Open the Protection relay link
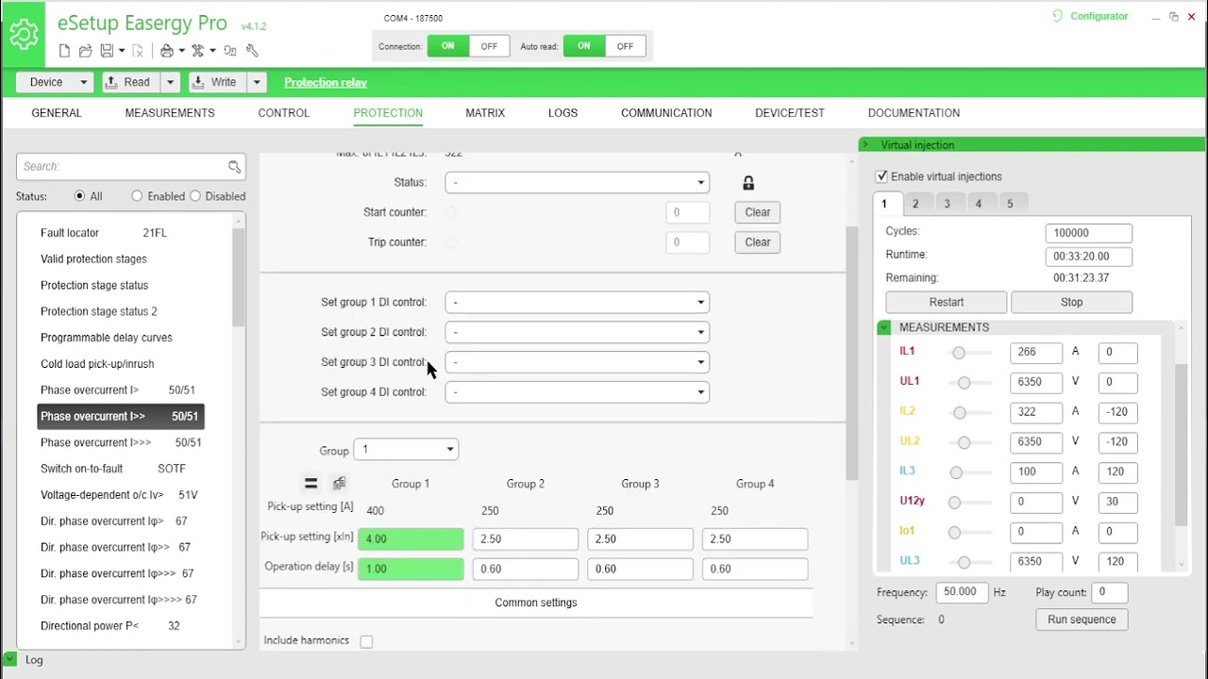Image resolution: width=1208 pixels, height=679 pixels. pos(326,82)
